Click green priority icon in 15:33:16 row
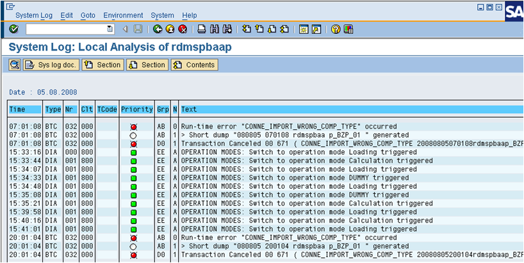The height and width of the screenshot is (263, 524). click(134, 152)
